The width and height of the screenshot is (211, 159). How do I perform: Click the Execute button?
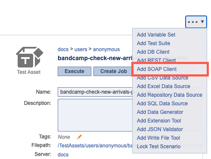click(74, 71)
